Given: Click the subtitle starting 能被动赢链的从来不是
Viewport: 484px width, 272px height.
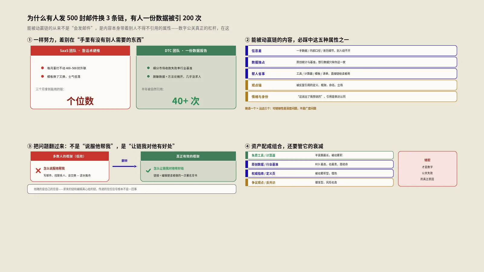Looking at the screenshot, I should 128,28.
